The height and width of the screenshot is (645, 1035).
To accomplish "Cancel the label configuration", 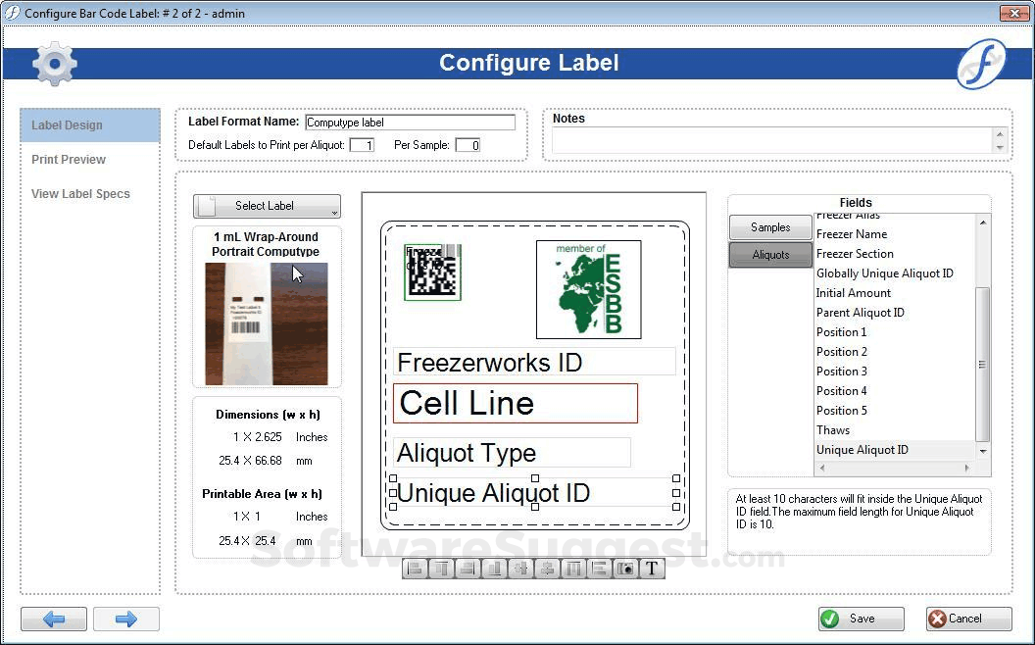I will click(968, 619).
